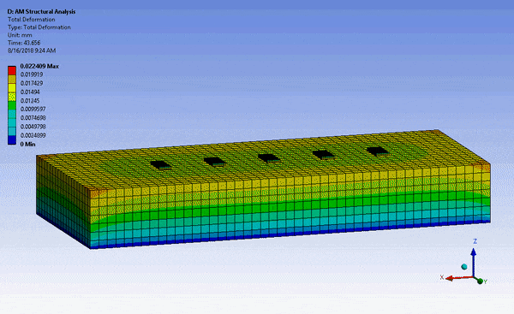Viewport: 514px width, 314px height.
Task: Click the legend value 0.01245
Action: (30, 101)
